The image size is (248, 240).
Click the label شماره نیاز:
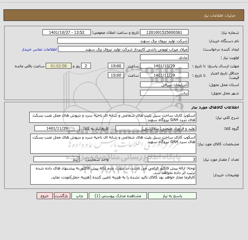pos(230,33)
